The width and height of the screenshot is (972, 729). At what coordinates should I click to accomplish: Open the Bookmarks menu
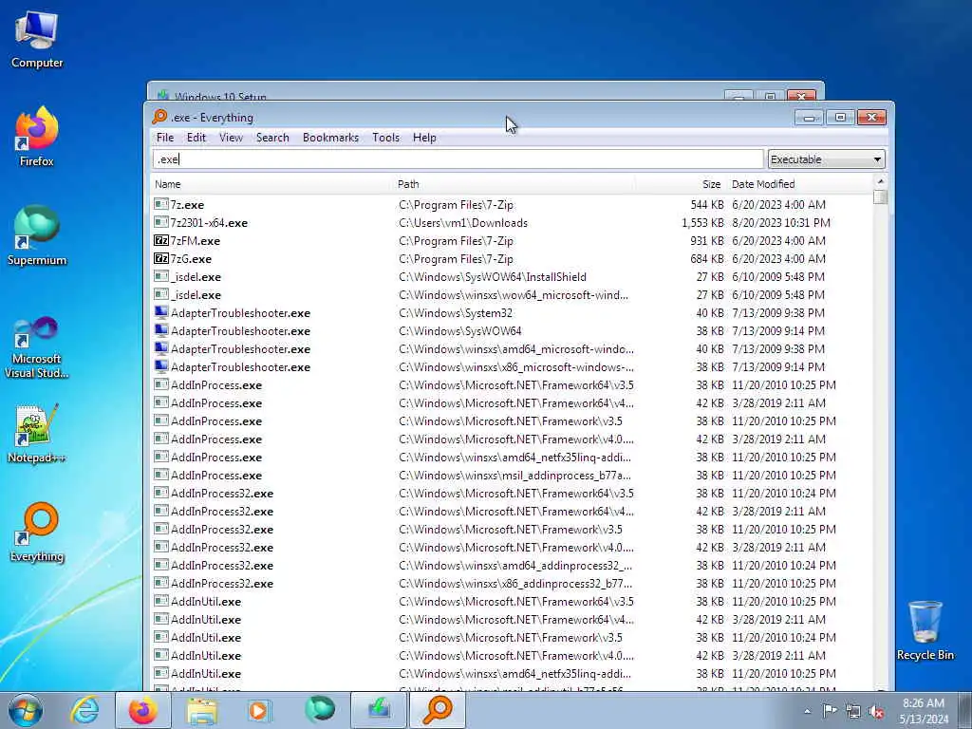click(x=330, y=138)
